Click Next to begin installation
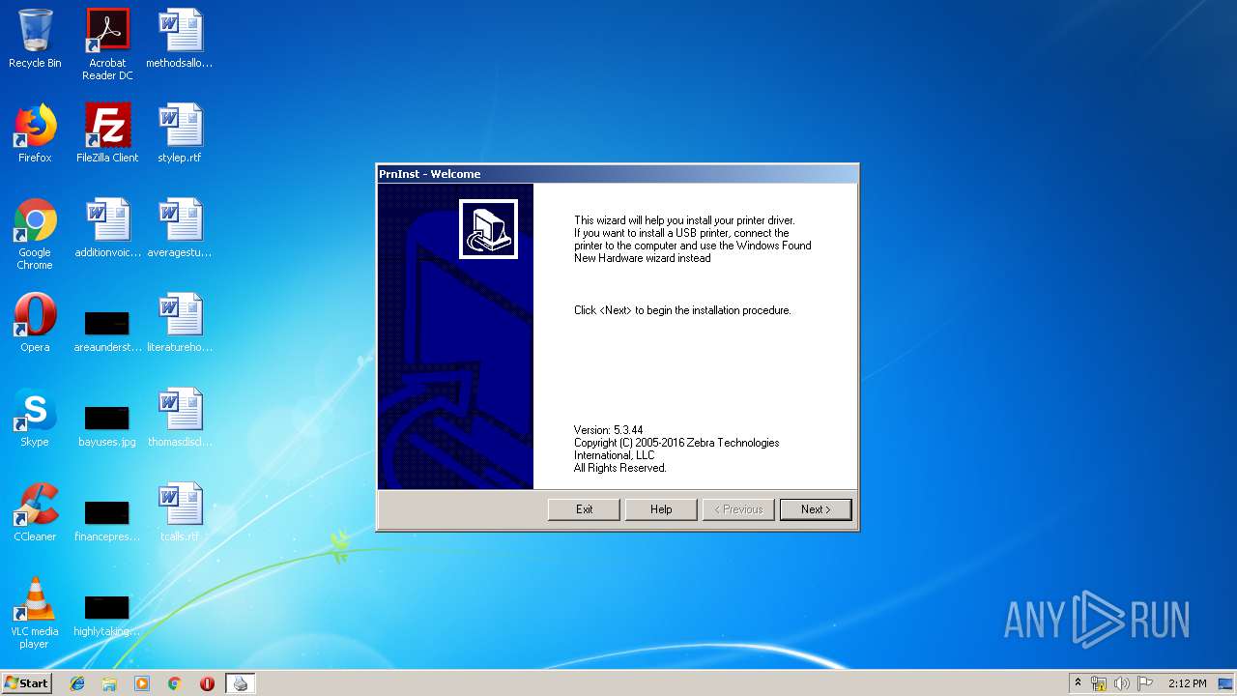The image size is (1237, 696). point(816,509)
